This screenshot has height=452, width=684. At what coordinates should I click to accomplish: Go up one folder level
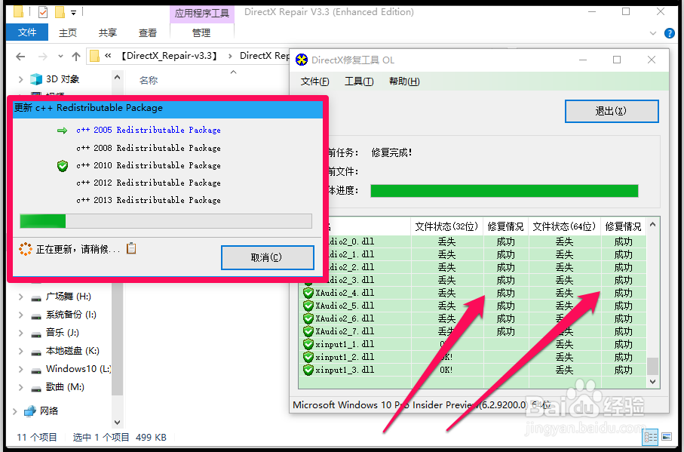click(x=76, y=57)
